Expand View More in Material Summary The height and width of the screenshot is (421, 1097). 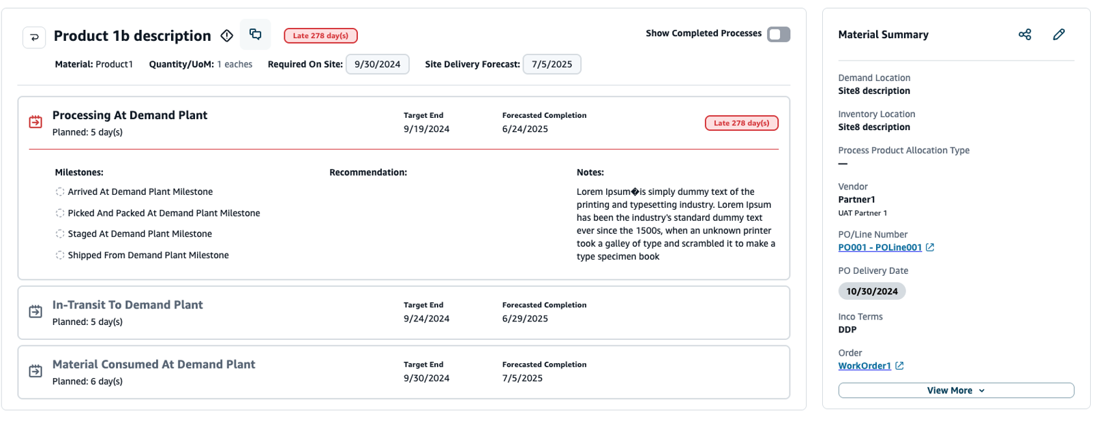point(955,390)
